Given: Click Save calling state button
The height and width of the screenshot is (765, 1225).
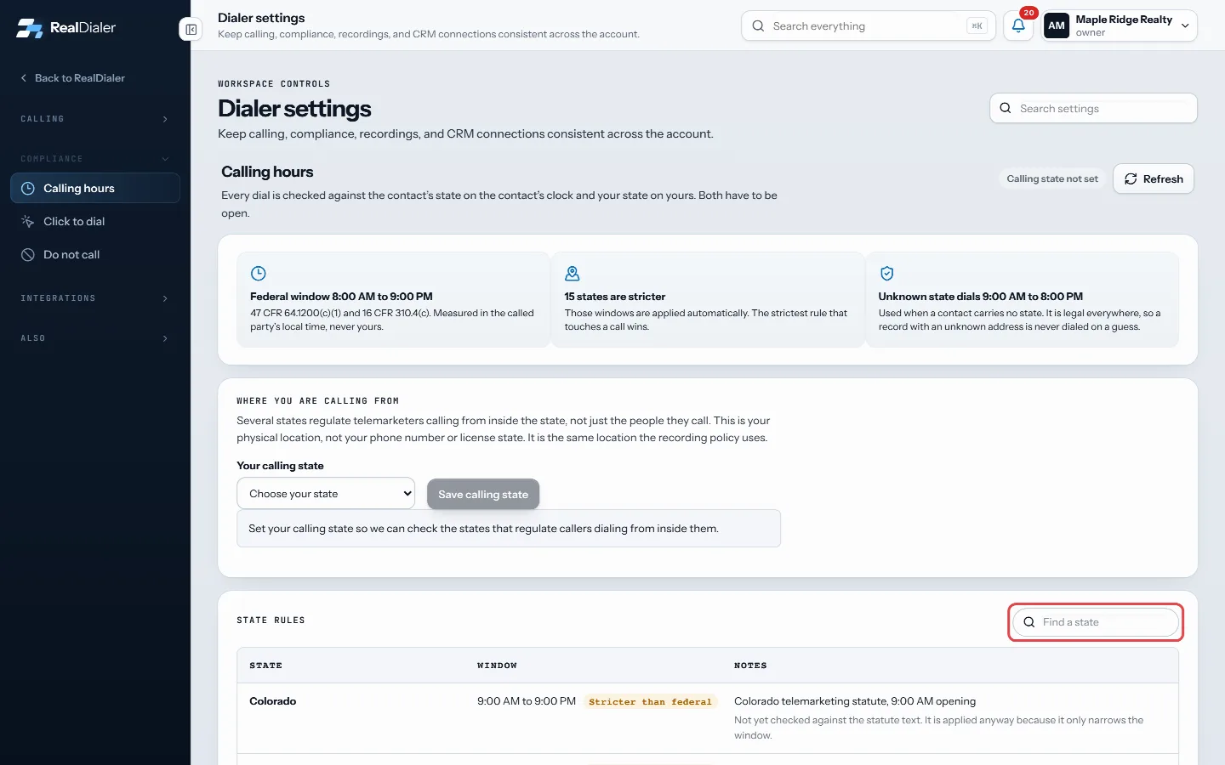Looking at the screenshot, I should (483, 495).
